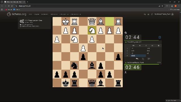Bookmark this page with the star

point(162,6)
